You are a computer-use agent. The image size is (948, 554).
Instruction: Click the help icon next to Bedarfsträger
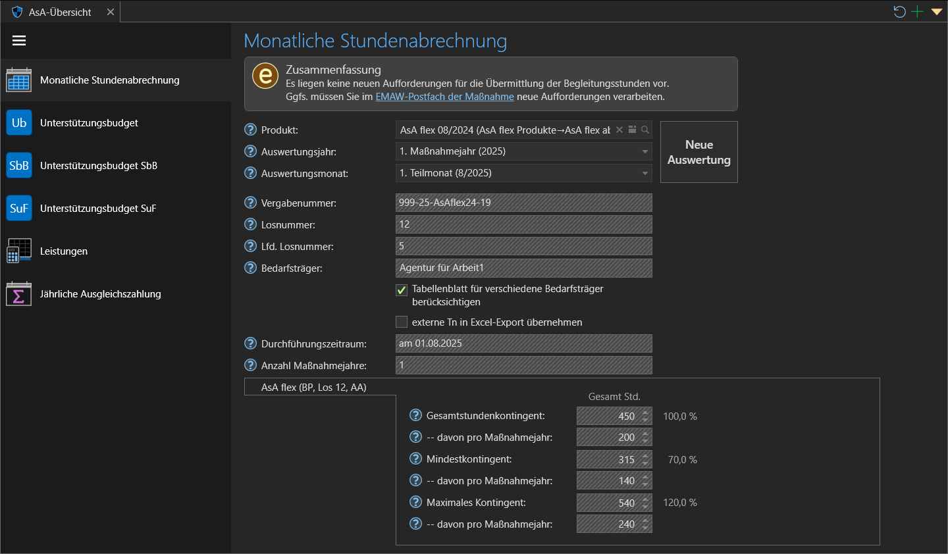[250, 268]
